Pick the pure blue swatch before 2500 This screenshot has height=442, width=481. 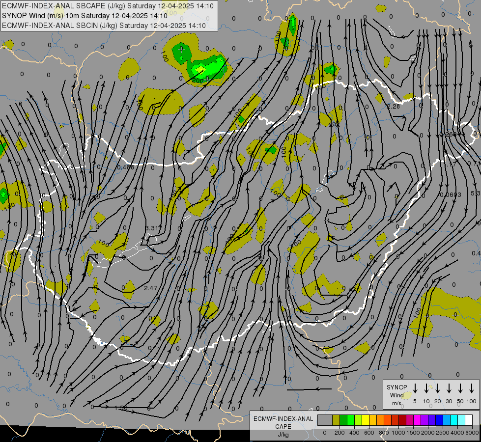(x=439, y=420)
